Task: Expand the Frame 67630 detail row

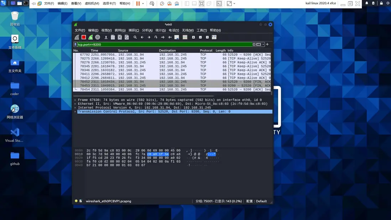Action: click(75, 100)
